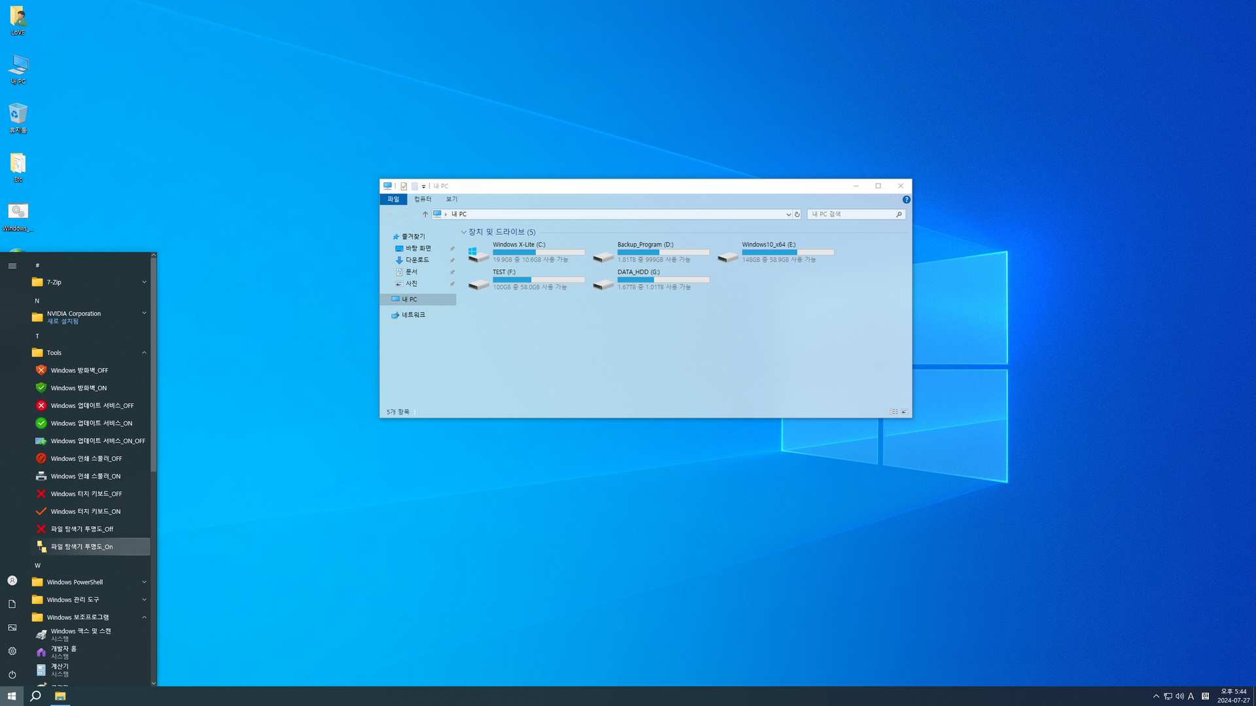Expand the 7-Zip folder in Start menu
Viewport: 1256px width, 706px height.
tap(54, 282)
